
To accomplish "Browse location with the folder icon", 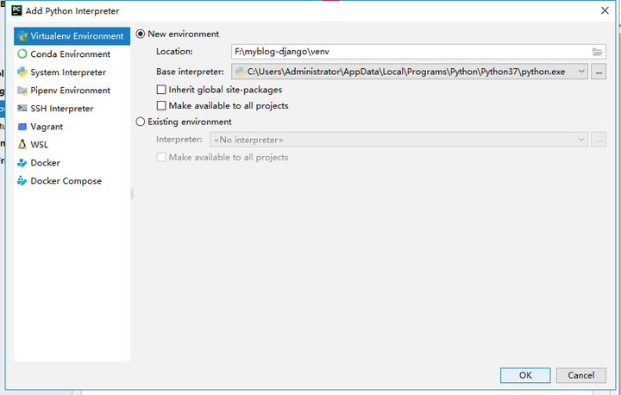I will tap(597, 52).
